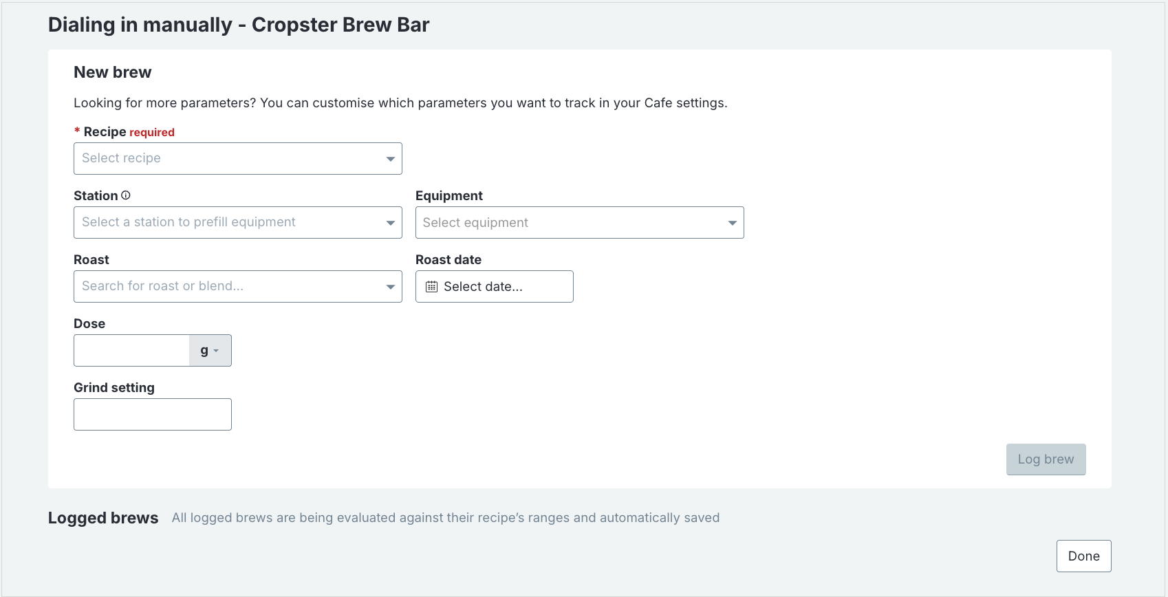Click the 'Roast date' label
The image size is (1168, 597).
pos(448,260)
